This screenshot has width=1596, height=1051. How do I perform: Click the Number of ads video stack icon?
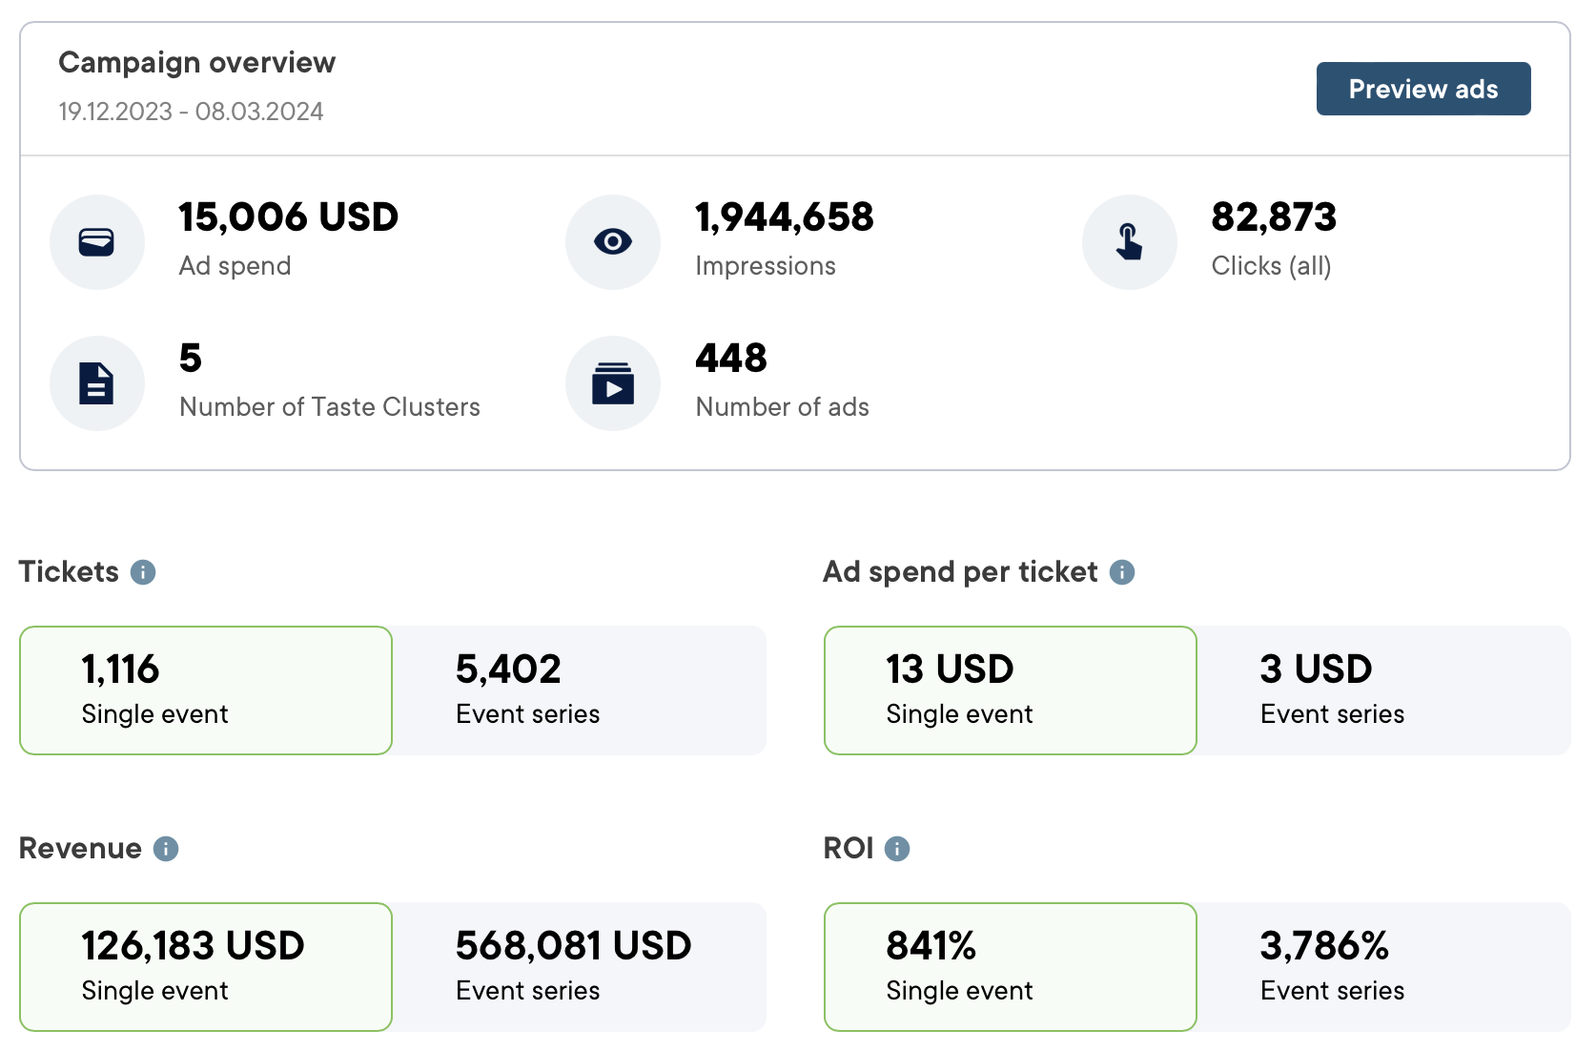point(613,382)
